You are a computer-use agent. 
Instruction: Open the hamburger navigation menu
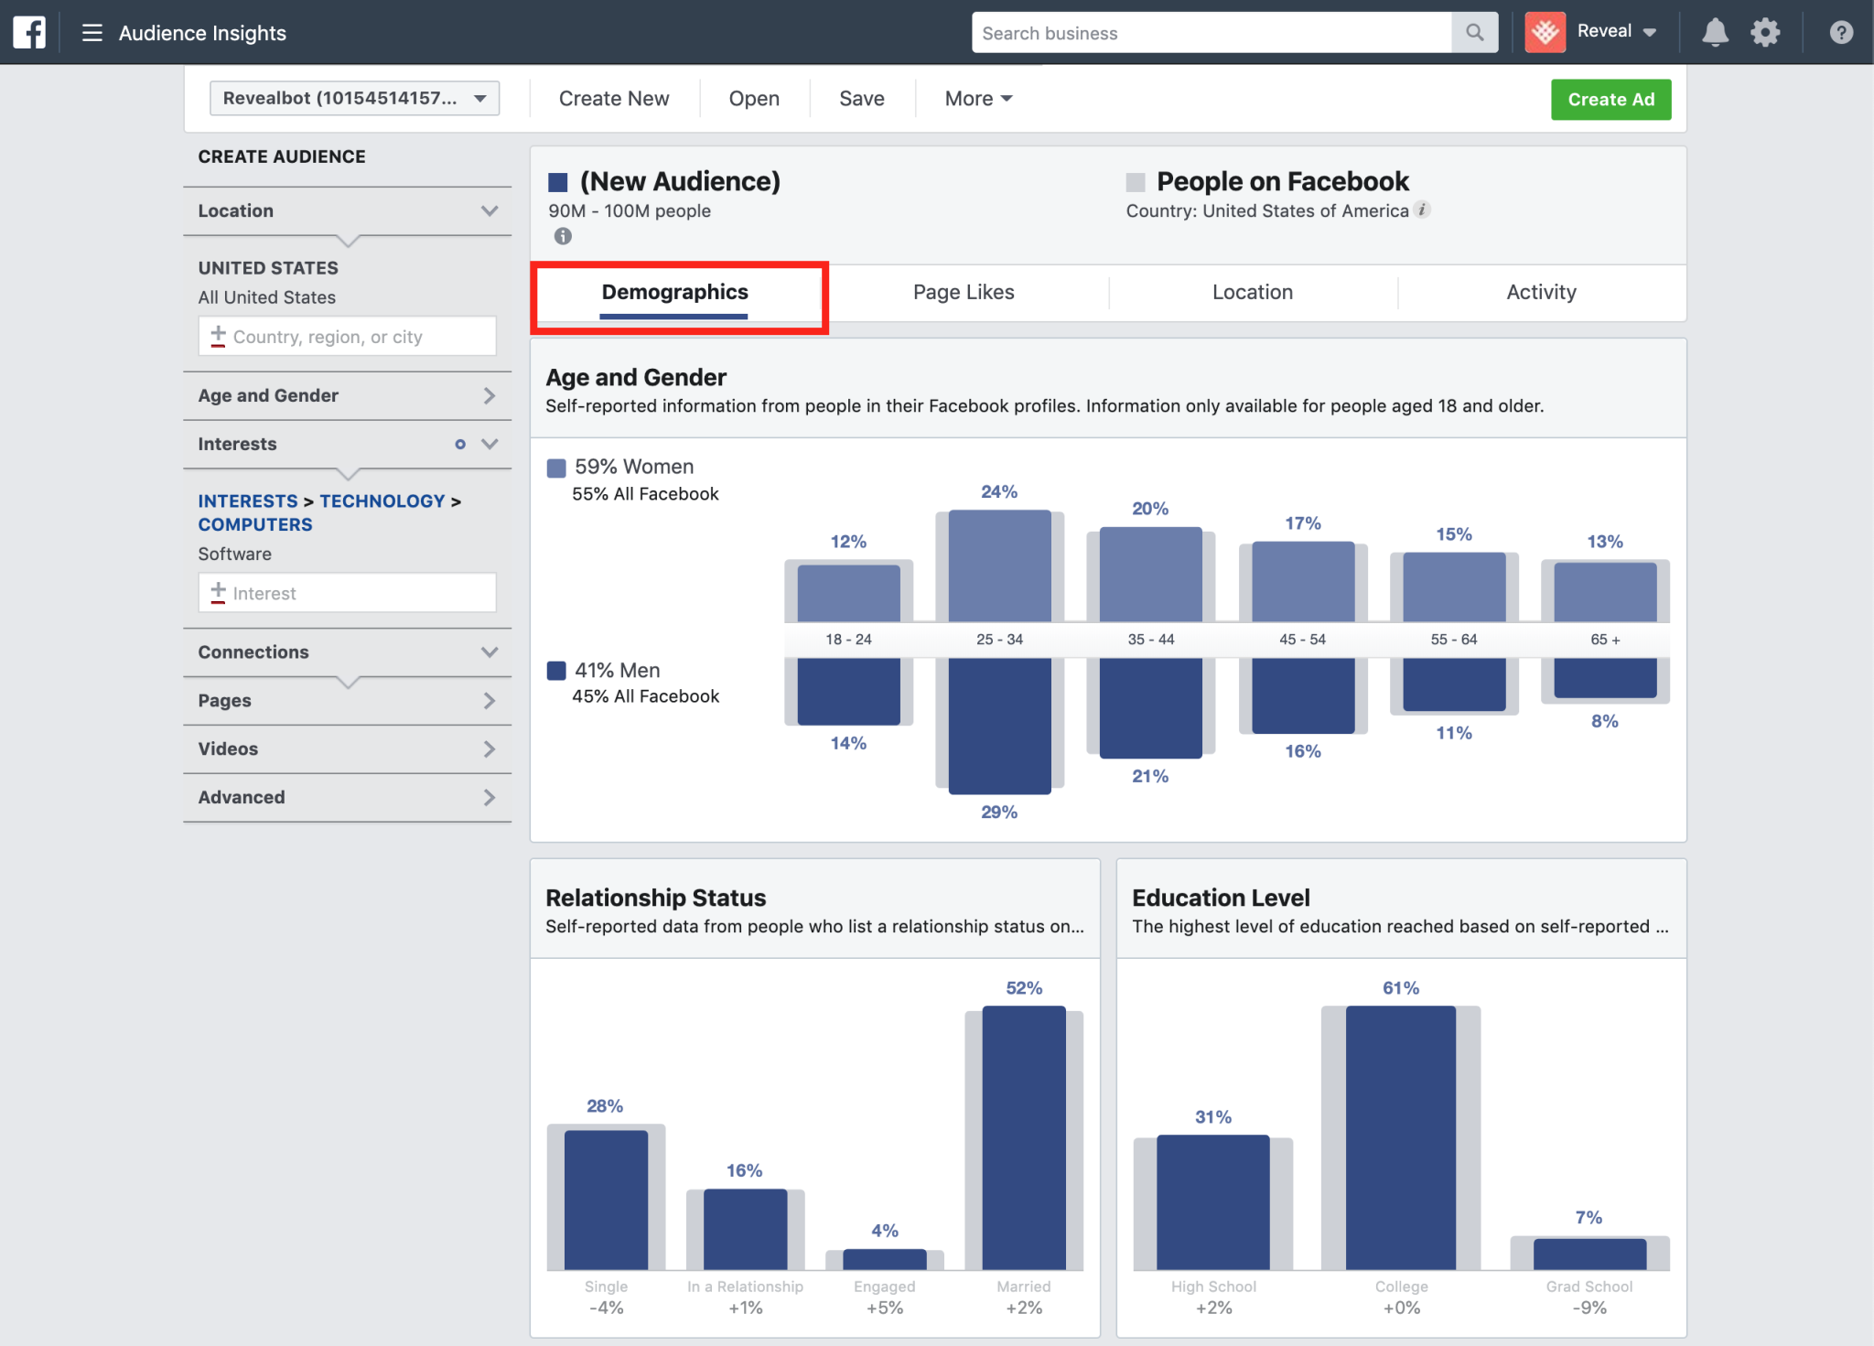pyautogui.click(x=91, y=32)
